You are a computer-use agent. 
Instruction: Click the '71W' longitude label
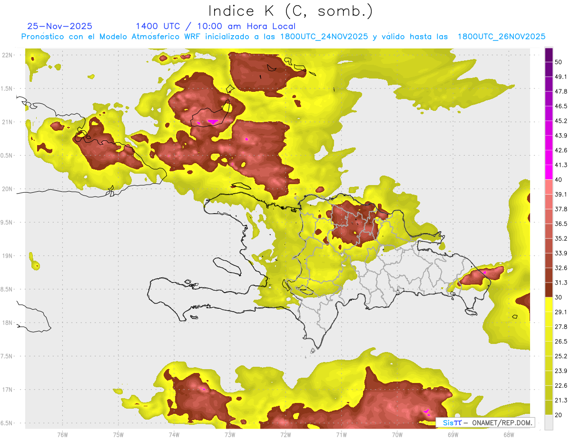(x=341, y=434)
